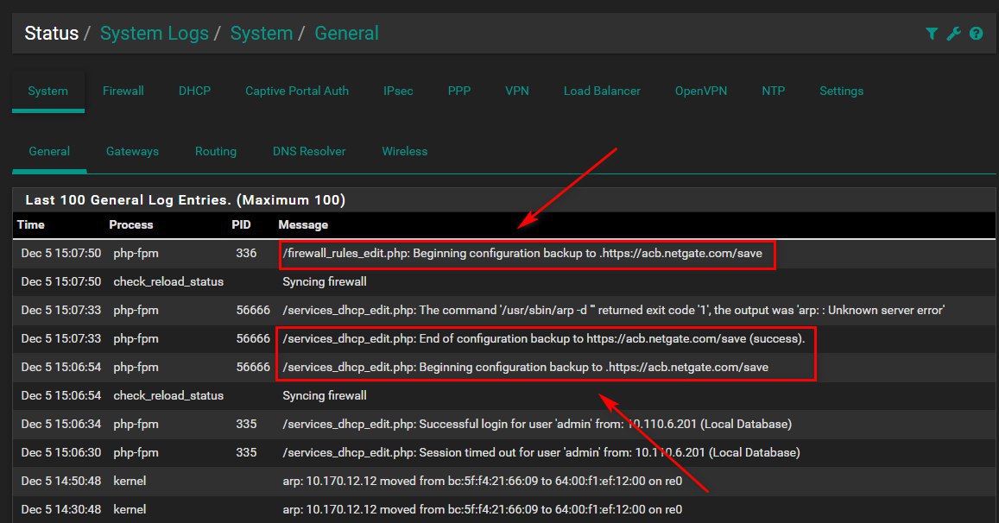Viewport: 999px width, 523px height.
Task: Click the Status breadcrumb text
Action: tap(52, 33)
